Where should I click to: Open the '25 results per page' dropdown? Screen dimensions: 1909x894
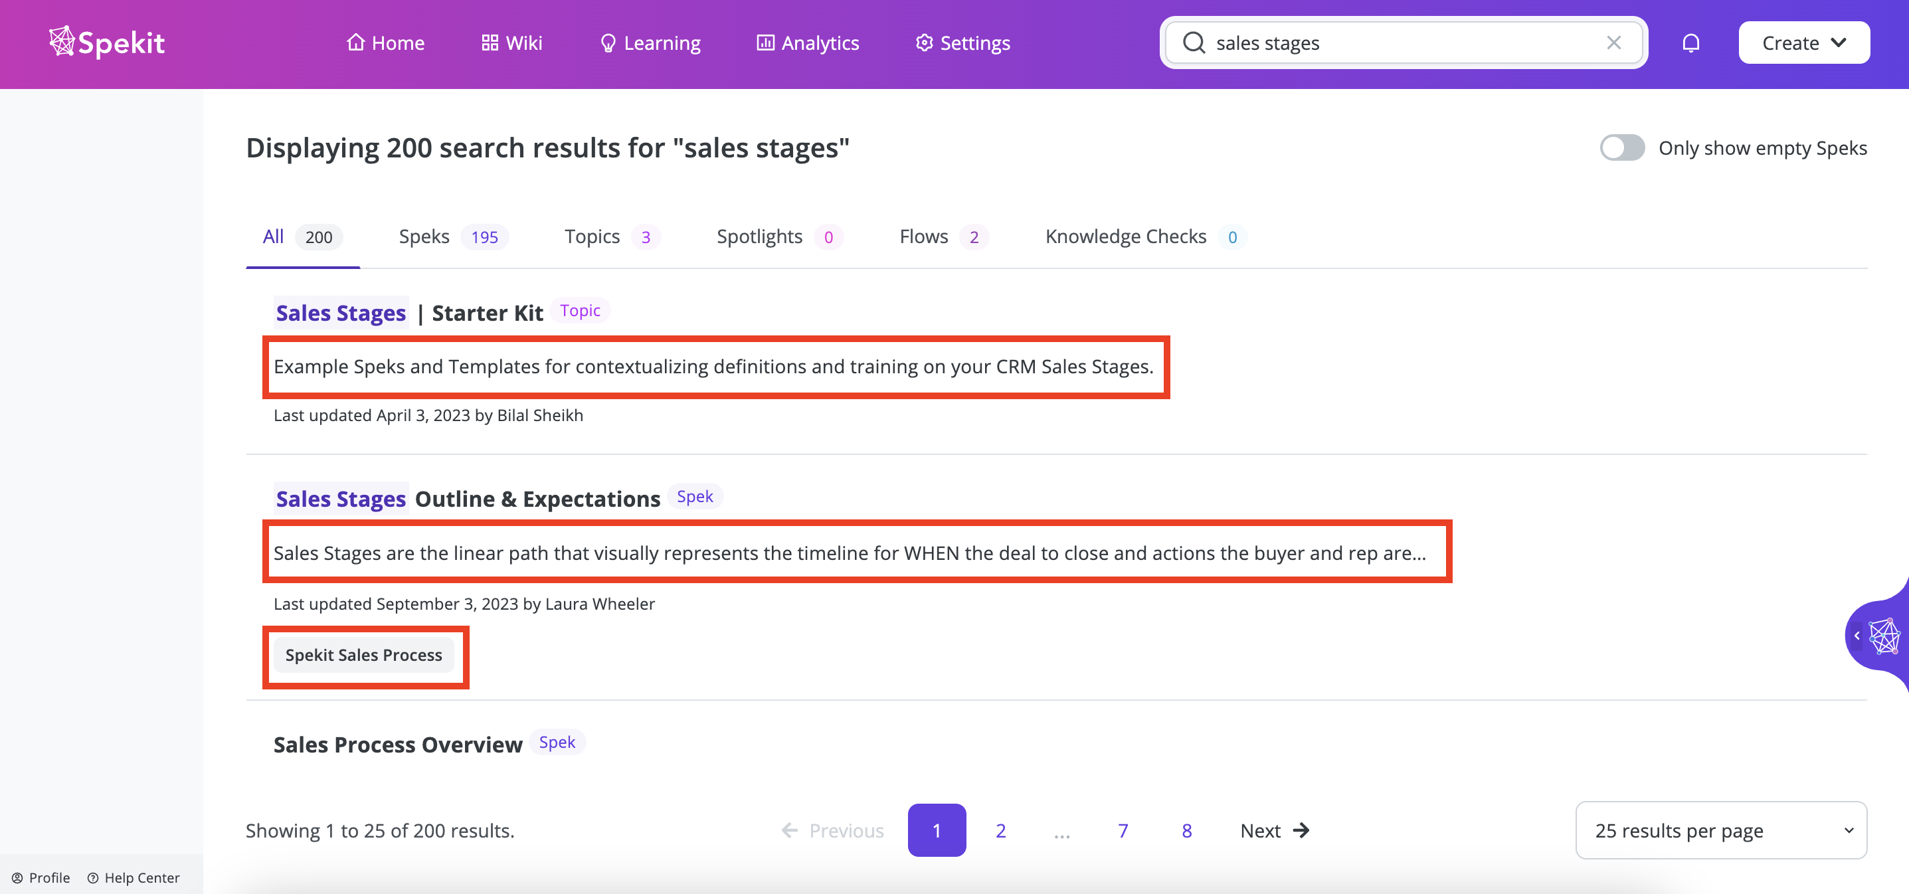point(1721,830)
